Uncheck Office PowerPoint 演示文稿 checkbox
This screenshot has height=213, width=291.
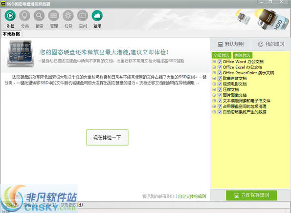pos(220,73)
